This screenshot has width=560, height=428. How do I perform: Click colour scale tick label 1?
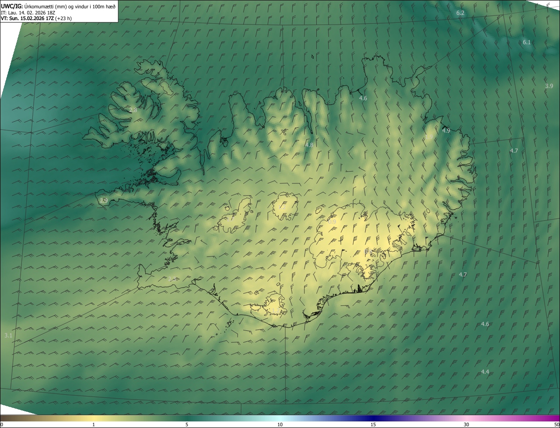(x=94, y=424)
